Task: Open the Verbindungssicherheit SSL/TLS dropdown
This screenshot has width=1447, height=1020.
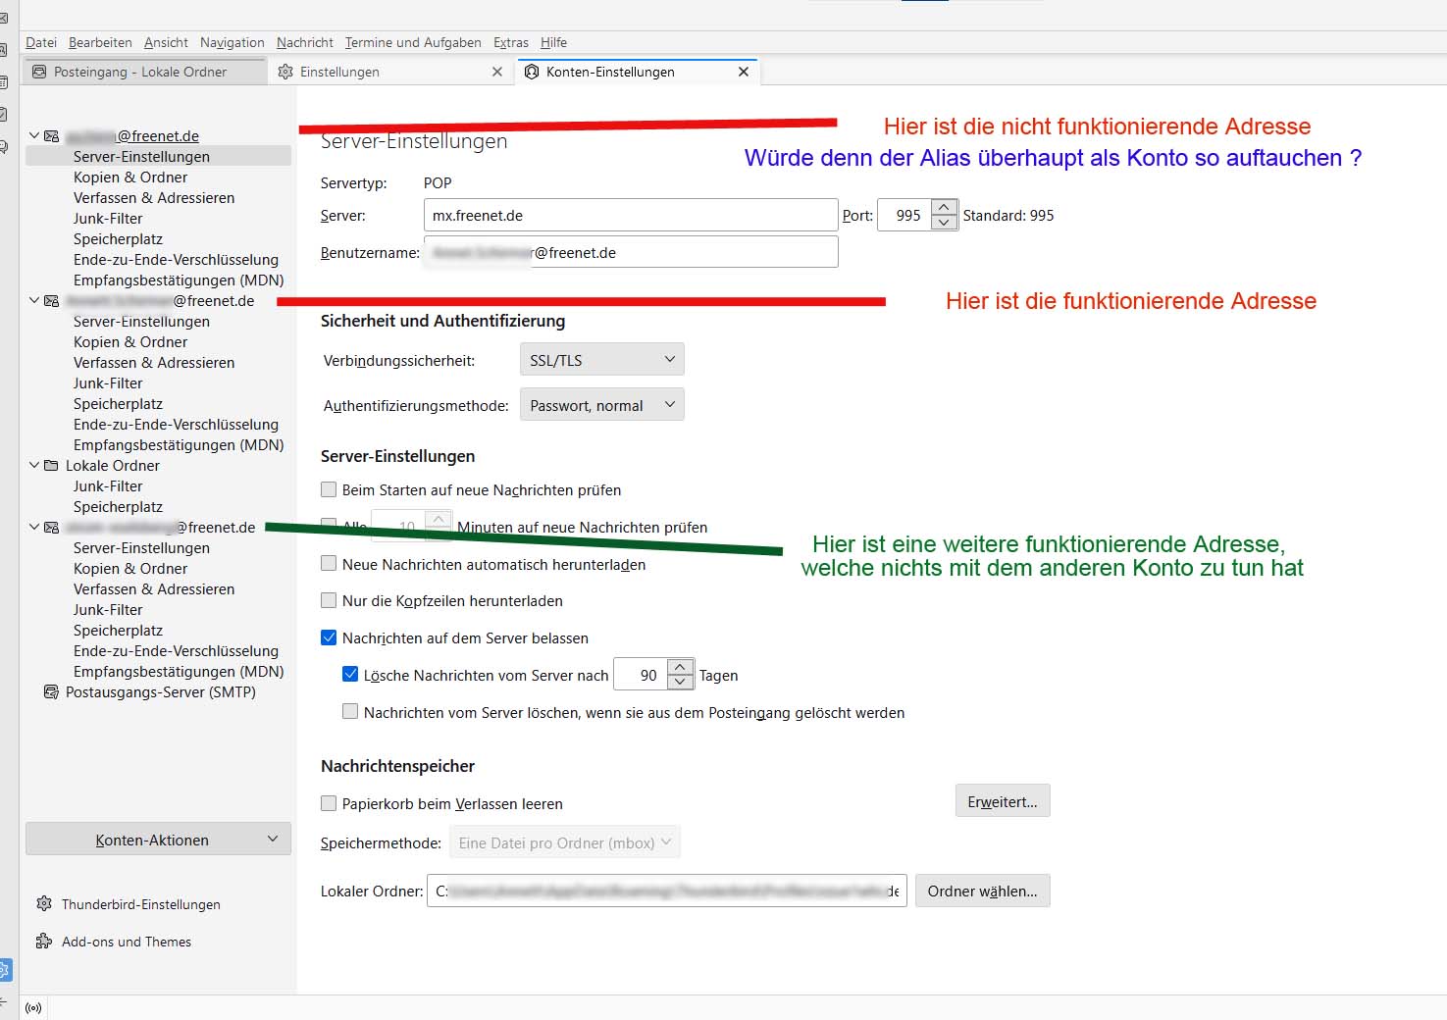Action: click(x=601, y=360)
